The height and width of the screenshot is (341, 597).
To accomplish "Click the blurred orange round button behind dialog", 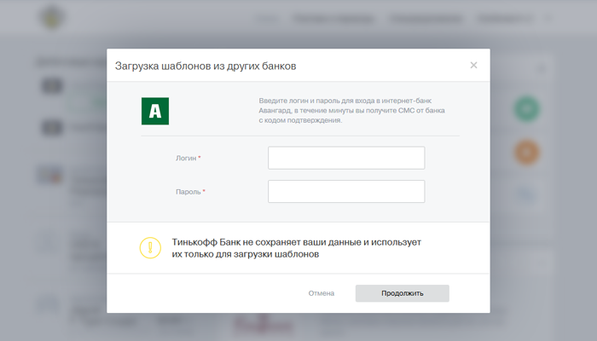I will click(x=526, y=153).
